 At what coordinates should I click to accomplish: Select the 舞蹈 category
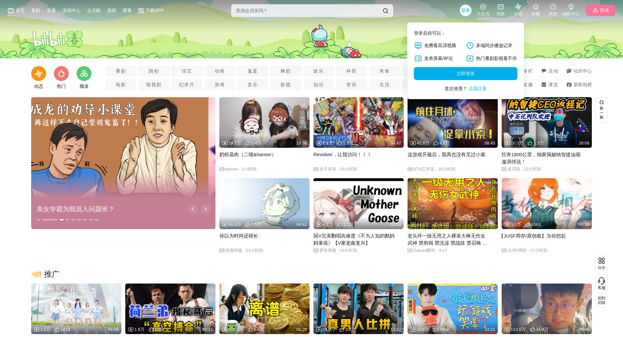click(286, 71)
